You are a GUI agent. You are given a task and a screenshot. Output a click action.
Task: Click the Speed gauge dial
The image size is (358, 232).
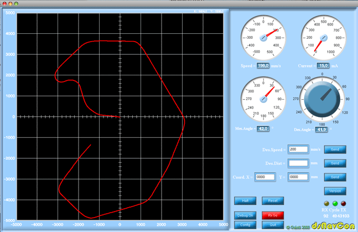point(263,38)
